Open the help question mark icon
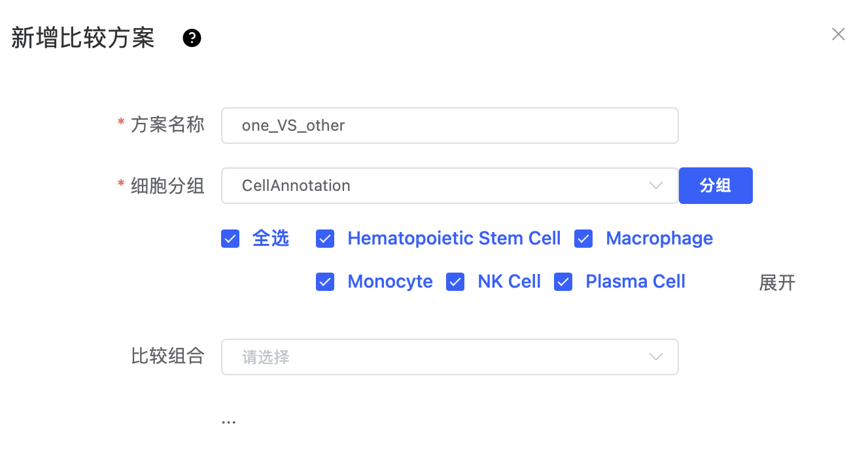 click(192, 39)
